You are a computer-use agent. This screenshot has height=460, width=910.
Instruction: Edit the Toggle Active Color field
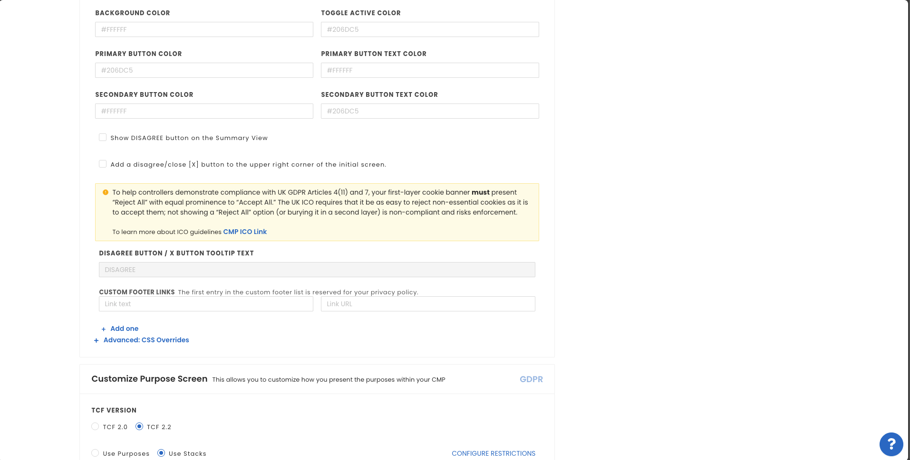(x=429, y=29)
